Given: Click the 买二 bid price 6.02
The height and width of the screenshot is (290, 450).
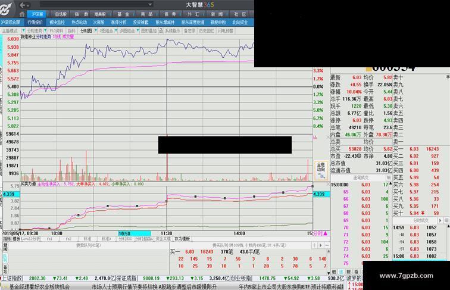Looking at the screenshot, I should 414,156.
